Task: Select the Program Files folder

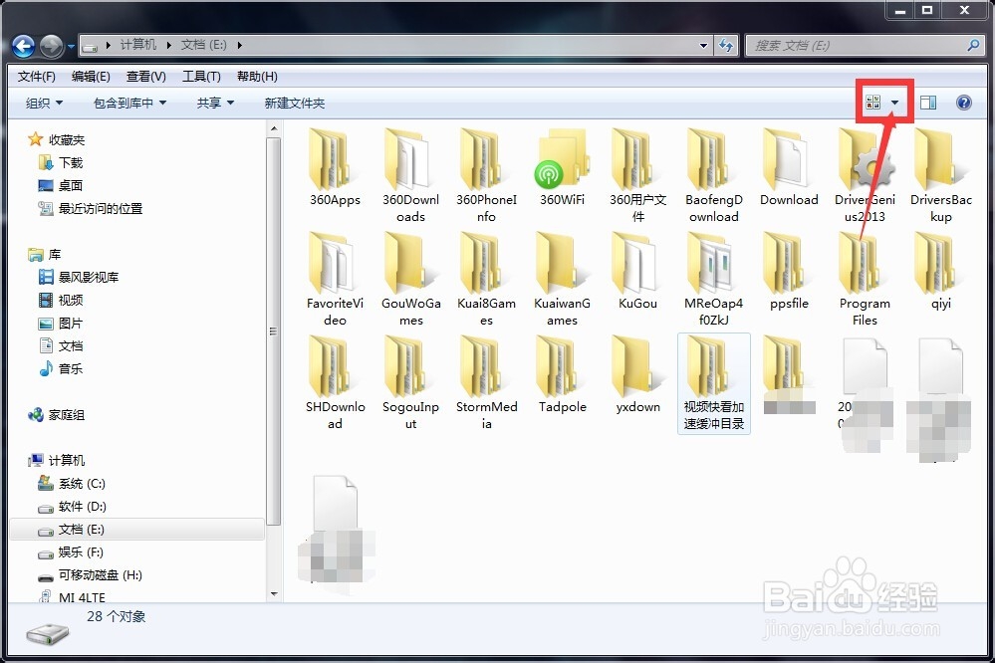Action: click(x=865, y=279)
